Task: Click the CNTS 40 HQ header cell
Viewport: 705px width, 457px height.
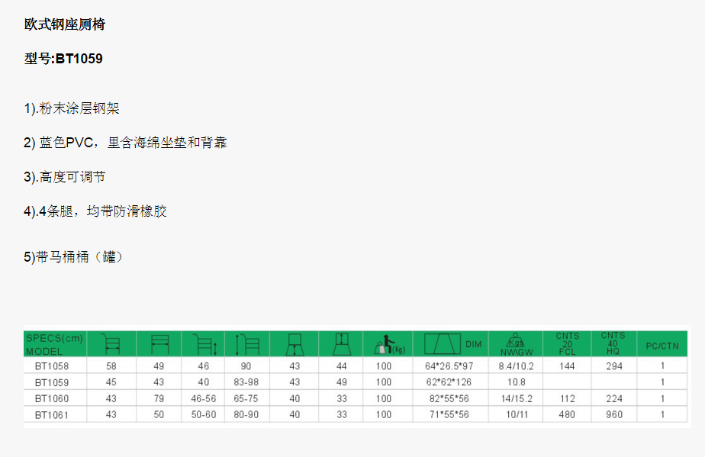Action: pyautogui.click(x=613, y=344)
